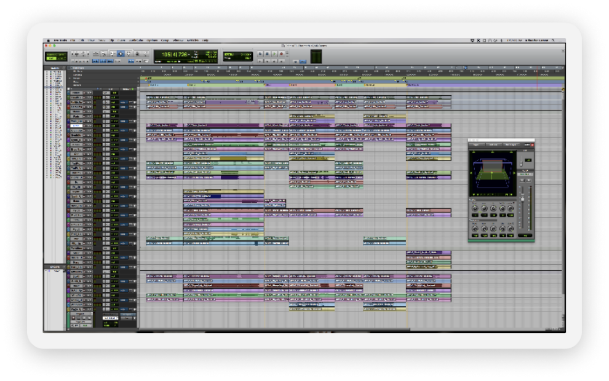The height and width of the screenshot is (381, 609).
Task: Click the red target button in panner window
Action: coord(533,144)
